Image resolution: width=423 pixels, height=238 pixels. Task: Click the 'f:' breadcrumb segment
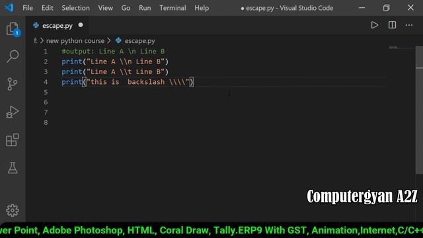36,41
